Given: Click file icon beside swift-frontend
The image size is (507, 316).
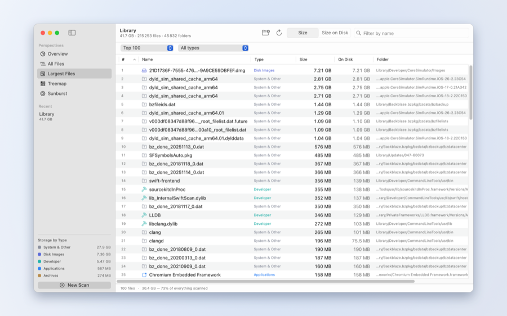Looking at the screenshot, I should tap(144, 180).
